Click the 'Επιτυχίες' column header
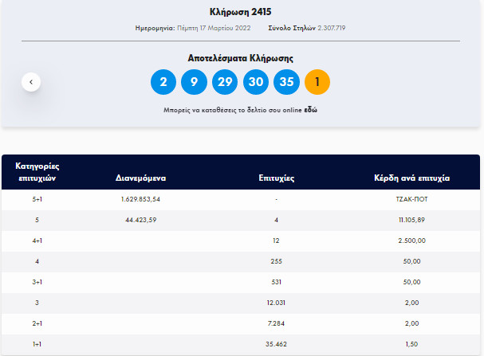Screen dimensions: 484x356 [274, 178]
